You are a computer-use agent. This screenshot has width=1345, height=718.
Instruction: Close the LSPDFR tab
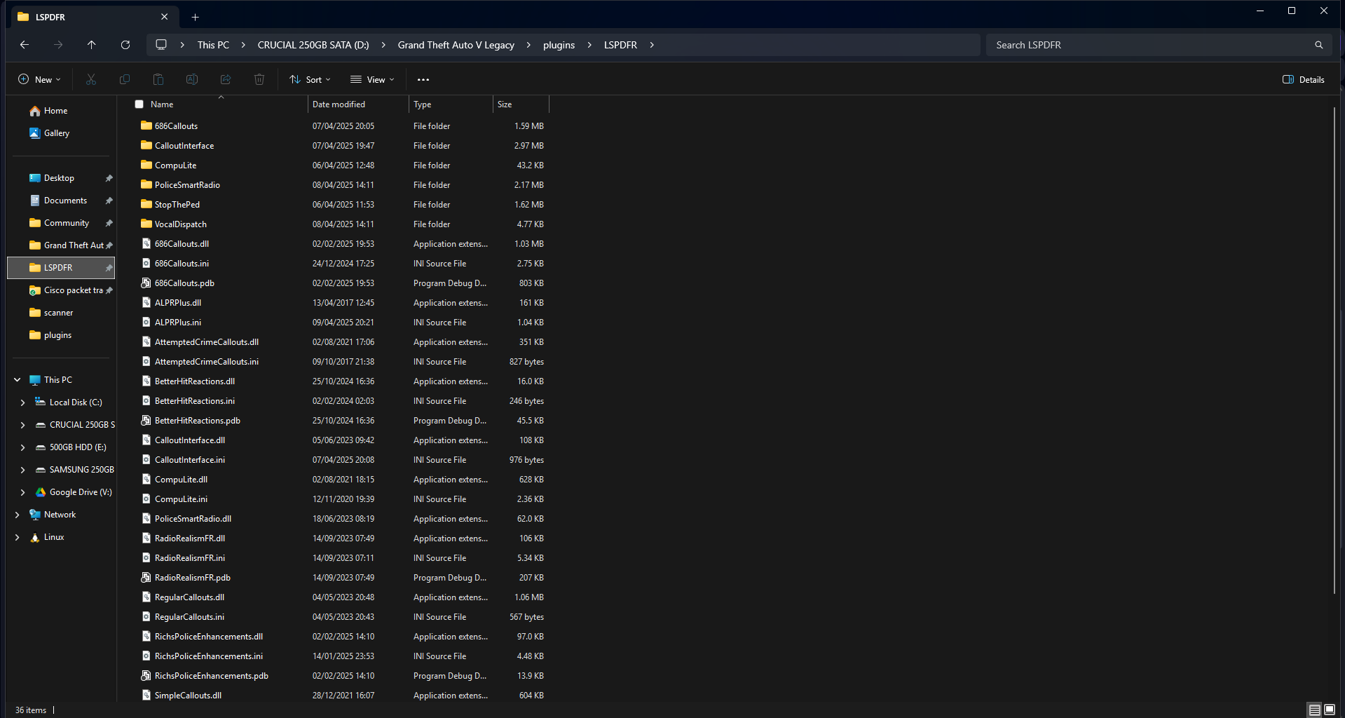point(164,17)
